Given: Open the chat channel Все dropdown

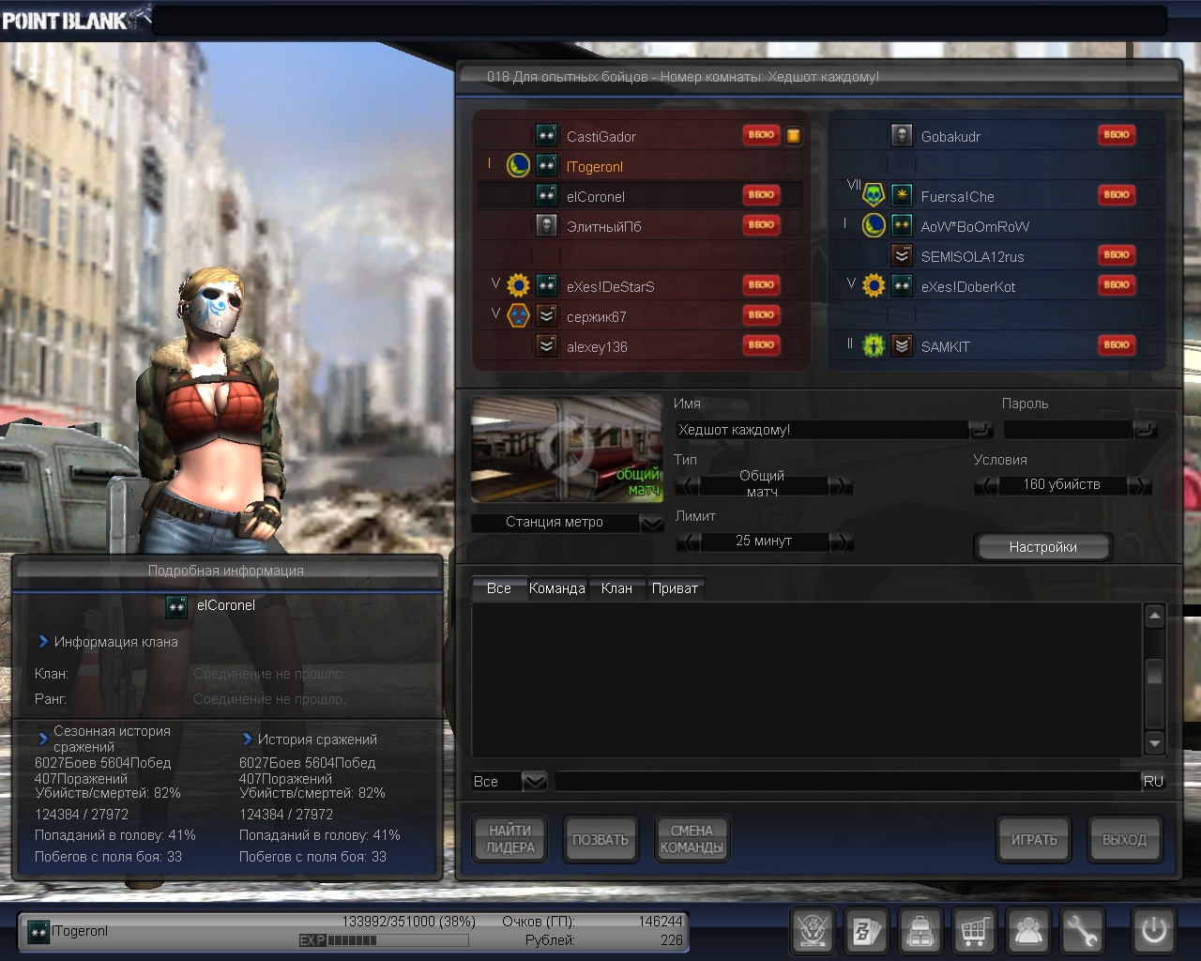Looking at the screenshot, I should (534, 781).
